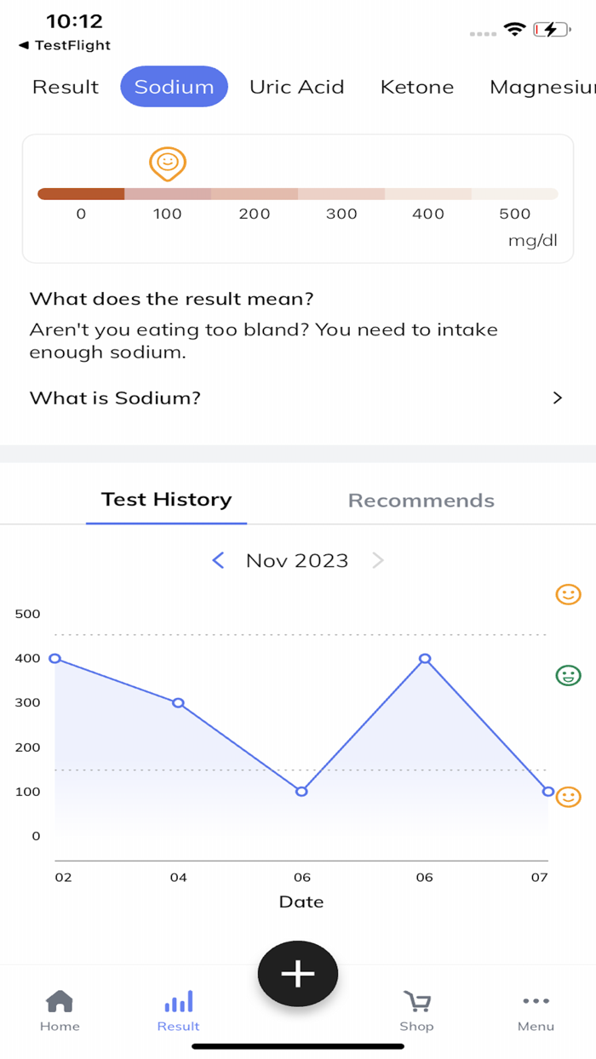Go to previous month before Nov 2023

[218, 560]
